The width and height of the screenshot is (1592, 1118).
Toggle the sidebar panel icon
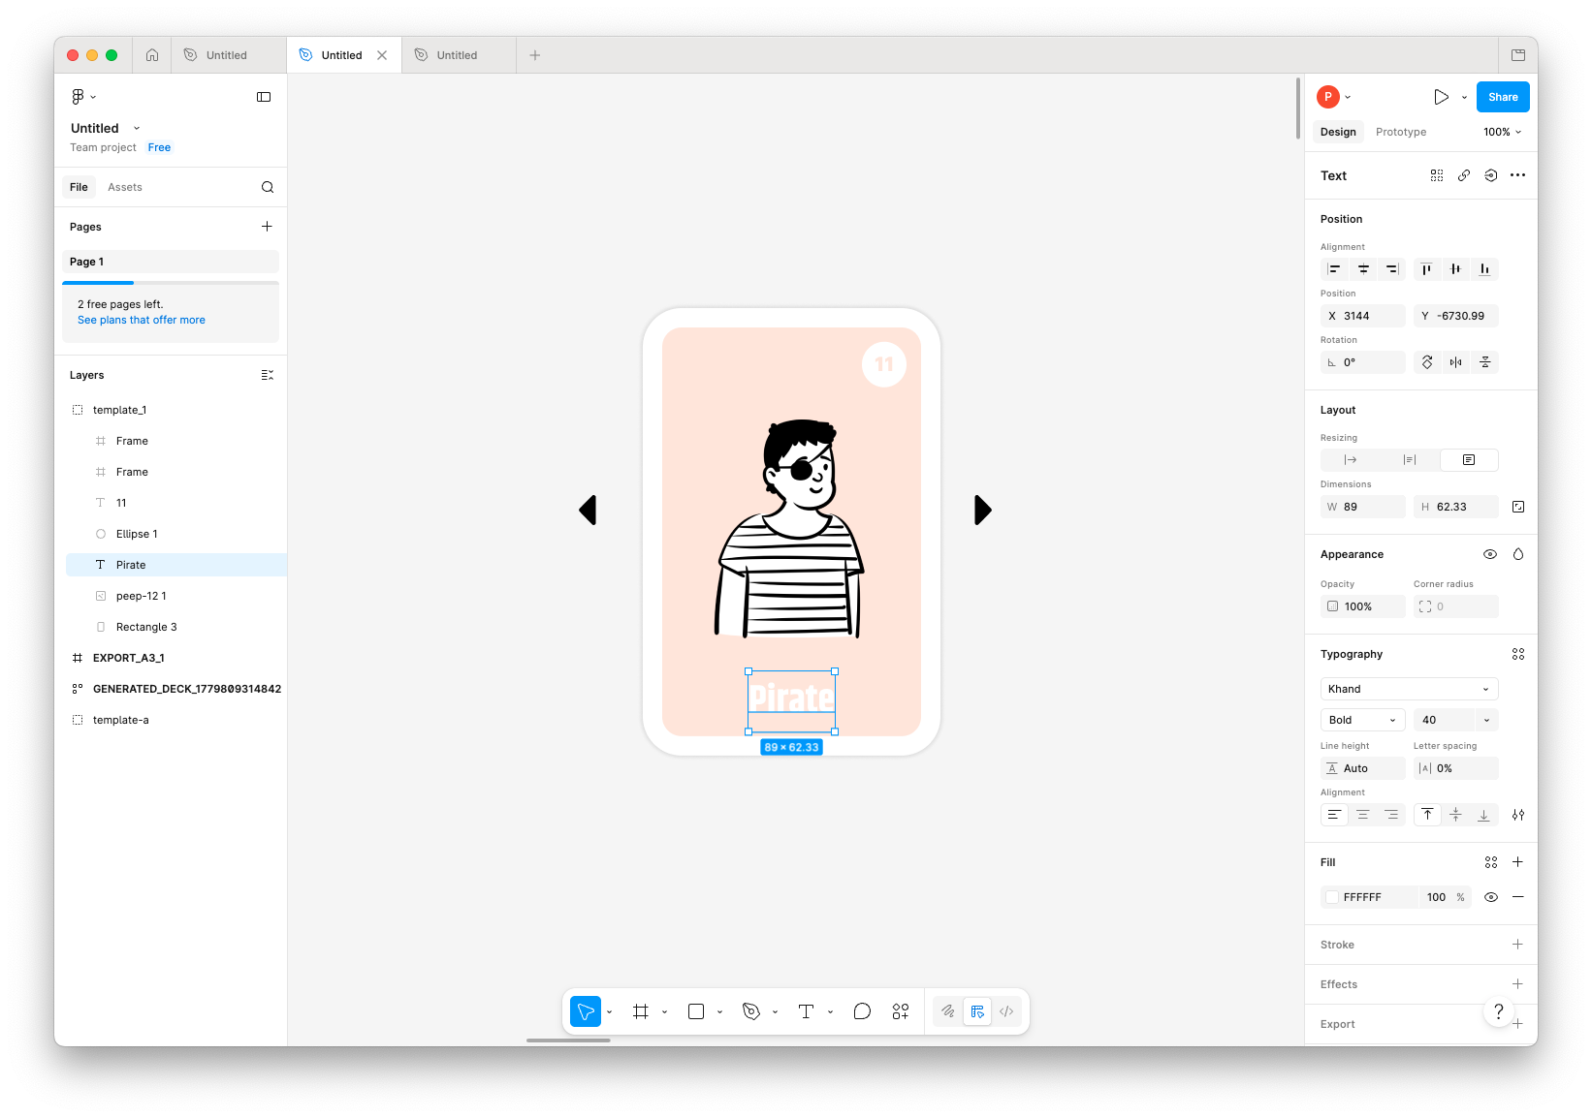click(264, 97)
